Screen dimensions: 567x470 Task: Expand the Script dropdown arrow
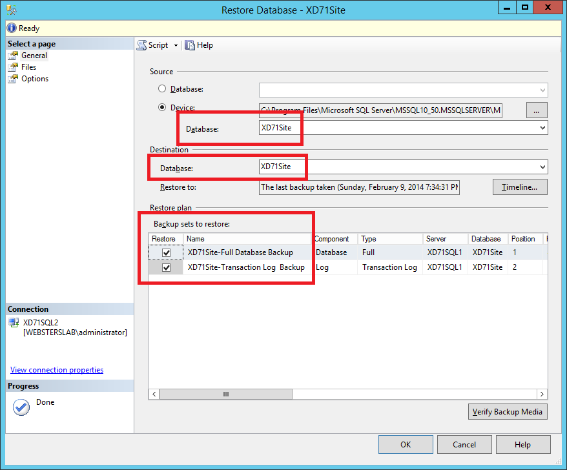click(x=176, y=45)
